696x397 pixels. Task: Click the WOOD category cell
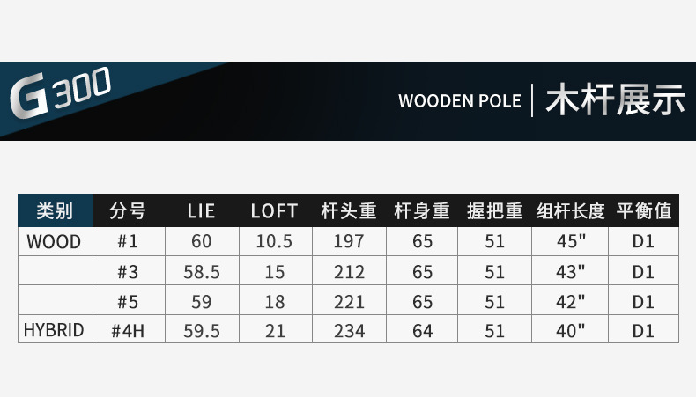tap(54, 241)
